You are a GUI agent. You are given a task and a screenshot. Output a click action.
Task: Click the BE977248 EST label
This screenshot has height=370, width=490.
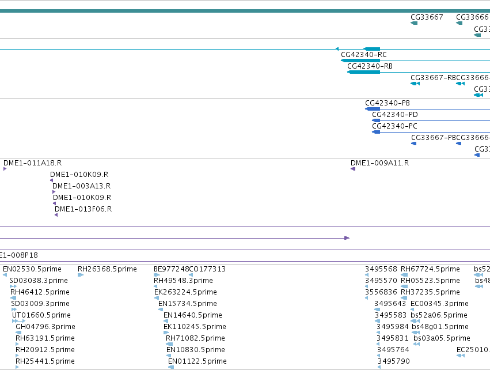[171, 269]
